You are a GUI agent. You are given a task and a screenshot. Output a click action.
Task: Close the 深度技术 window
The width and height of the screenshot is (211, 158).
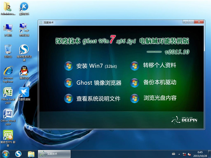coord(199,22)
